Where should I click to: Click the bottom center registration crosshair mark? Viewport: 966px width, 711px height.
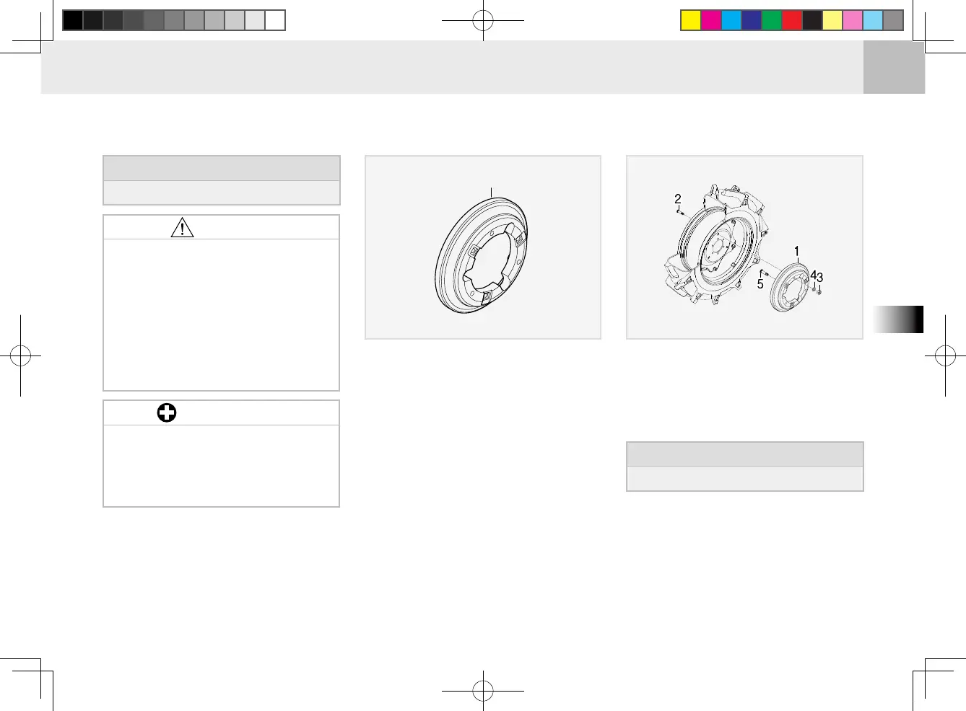click(483, 691)
